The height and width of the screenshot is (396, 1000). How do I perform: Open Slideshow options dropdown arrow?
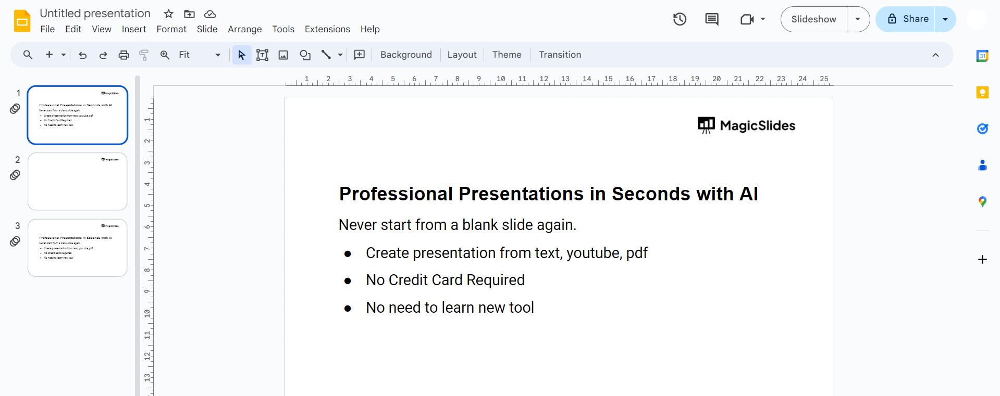pyautogui.click(x=858, y=19)
